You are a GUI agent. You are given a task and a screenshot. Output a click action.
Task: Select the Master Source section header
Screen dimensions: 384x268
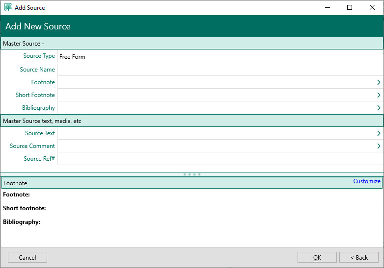click(192, 44)
